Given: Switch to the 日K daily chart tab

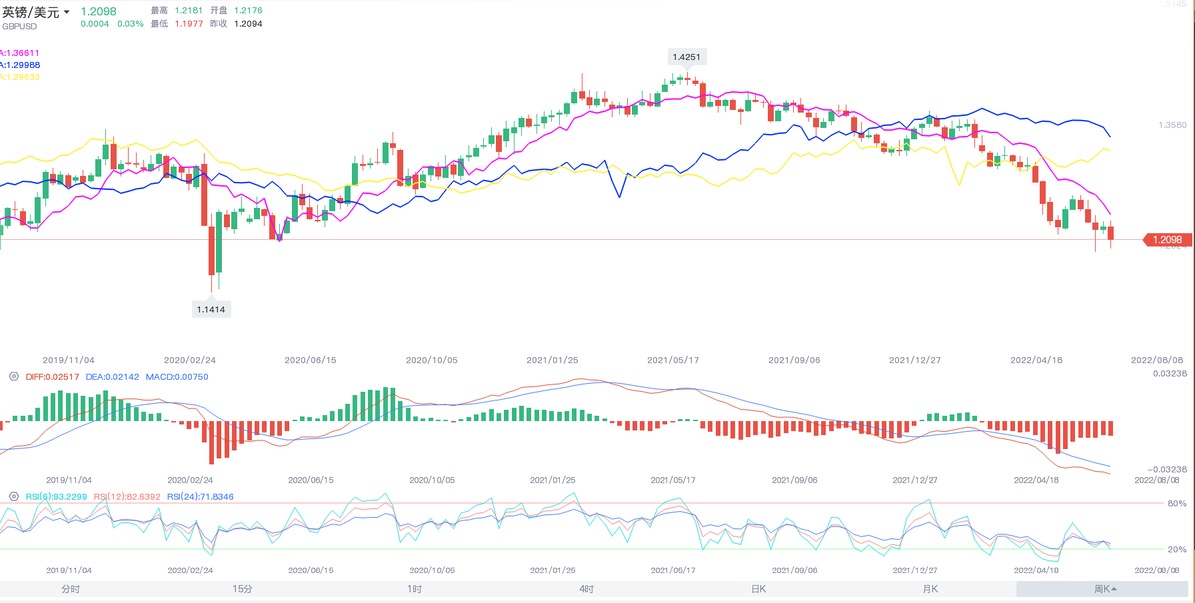Looking at the screenshot, I should 758,589.
